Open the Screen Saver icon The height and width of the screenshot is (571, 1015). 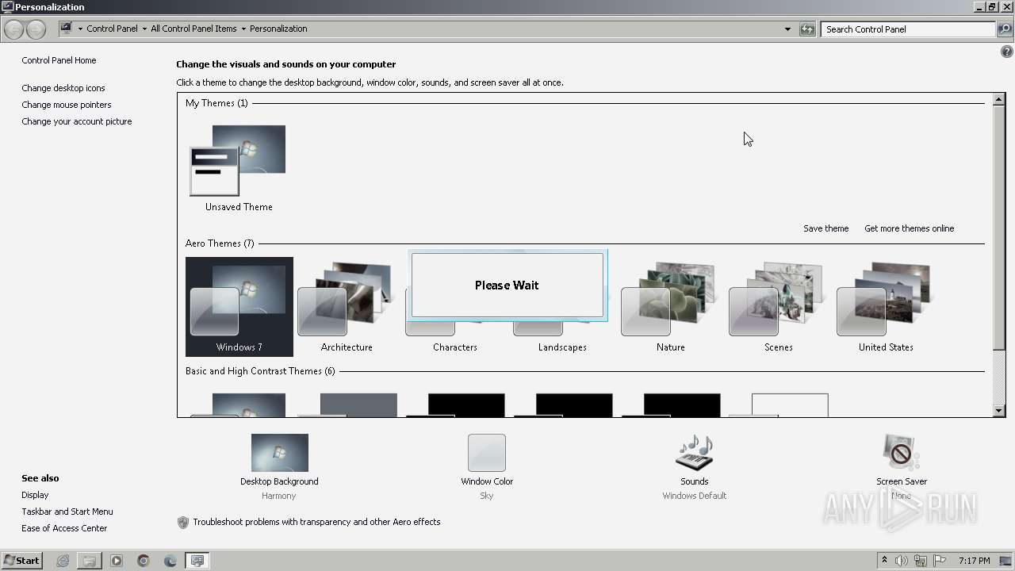click(901, 454)
